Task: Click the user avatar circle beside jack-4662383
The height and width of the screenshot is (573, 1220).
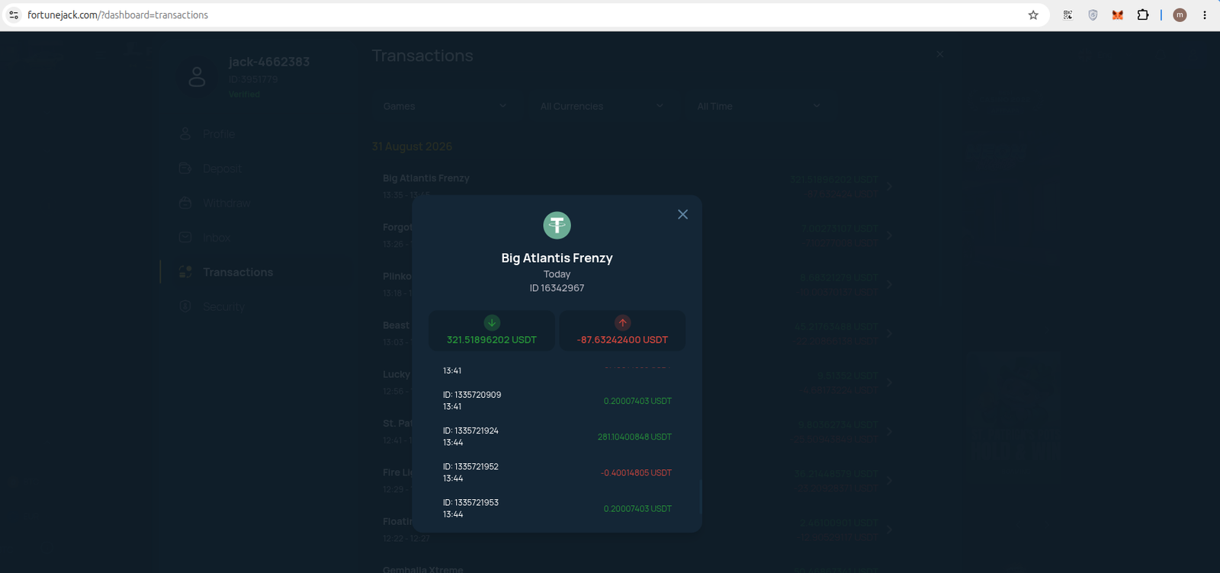Action: [197, 76]
